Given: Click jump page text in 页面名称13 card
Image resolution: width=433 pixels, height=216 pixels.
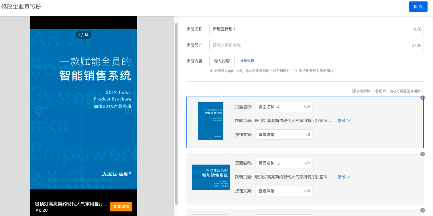Looking at the screenshot, I should click(x=293, y=177).
